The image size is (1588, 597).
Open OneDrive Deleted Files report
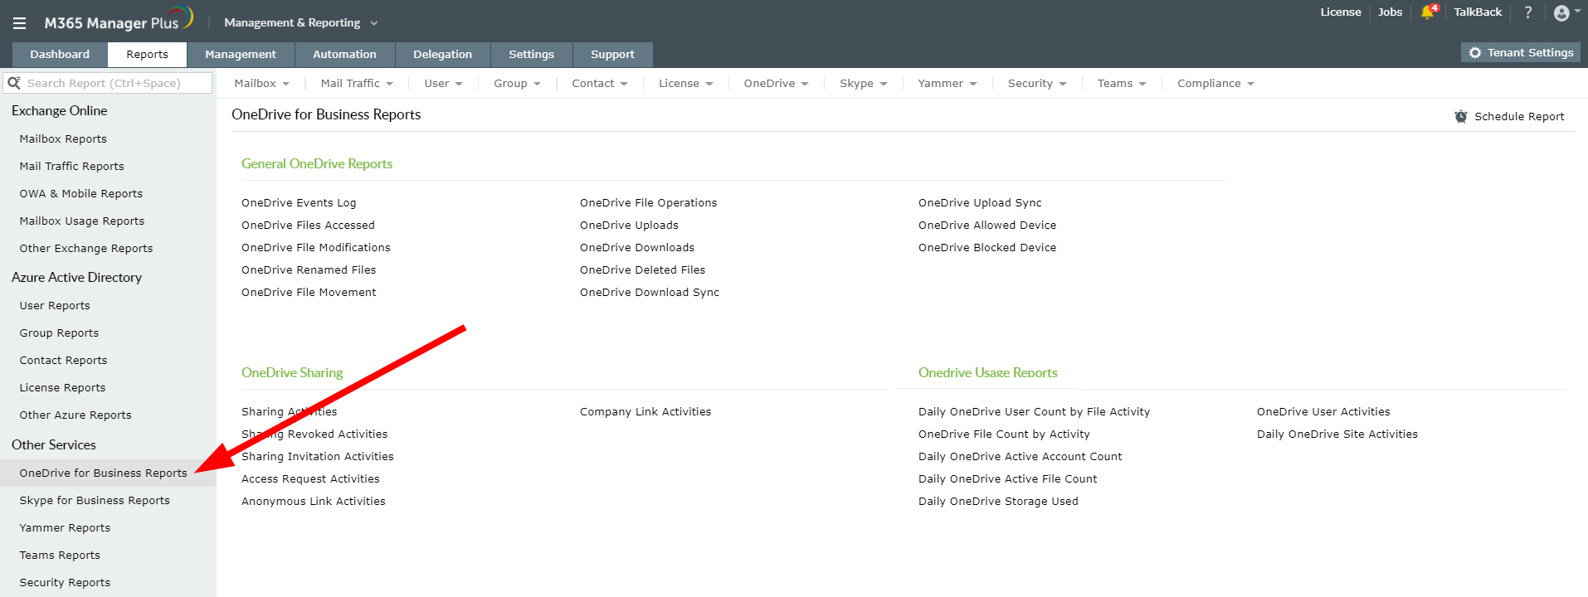[642, 269]
